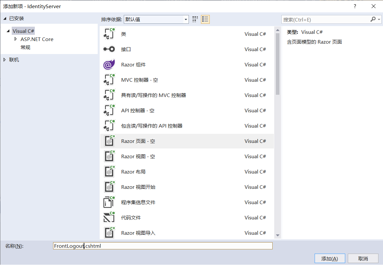Select the 常规 category
This screenshot has width=383, height=265.
coord(25,48)
